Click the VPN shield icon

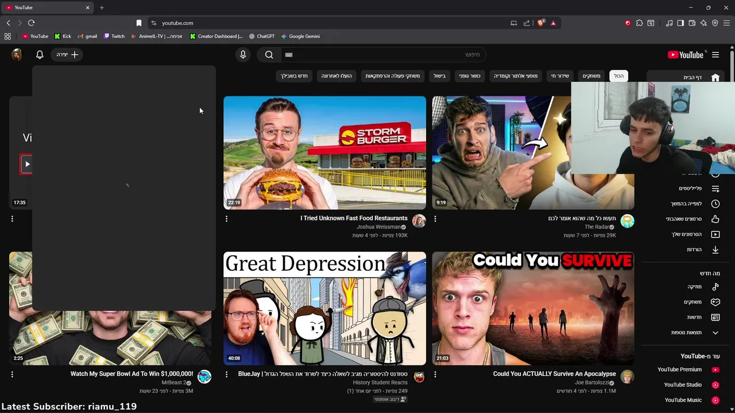pyautogui.click(x=715, y=23)
